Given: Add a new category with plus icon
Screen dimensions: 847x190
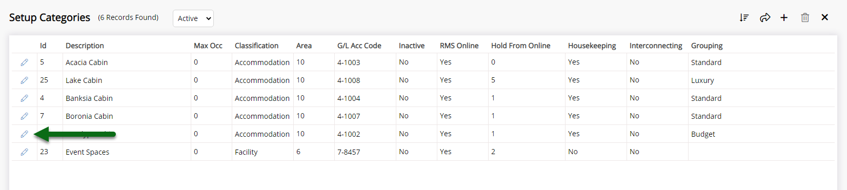Looking at the screenshot, I should (784, 17).
